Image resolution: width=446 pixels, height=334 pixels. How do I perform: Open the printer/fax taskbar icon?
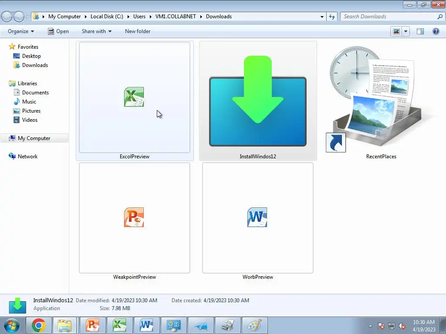[x=228, y=325]
